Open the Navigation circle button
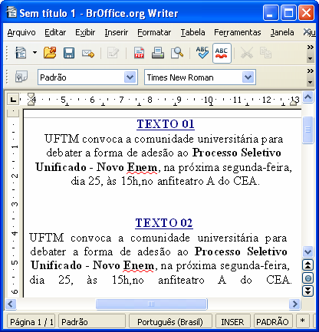The width and height of the screenshot is (319, 332). [307, 278]
